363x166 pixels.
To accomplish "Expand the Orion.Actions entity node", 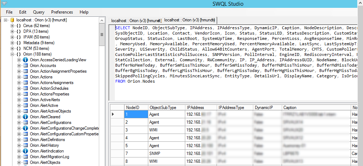I will pyautogui.click(x=19, y=77).
